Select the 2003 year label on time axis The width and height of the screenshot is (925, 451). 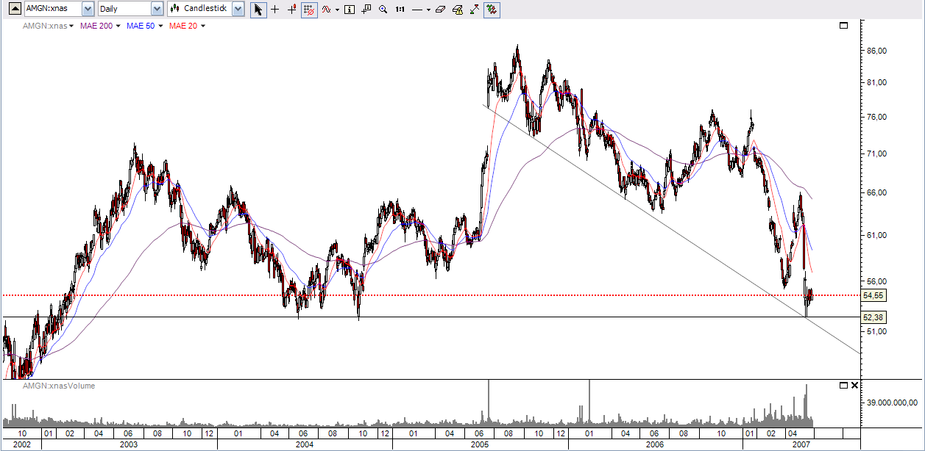coord(129,444)
